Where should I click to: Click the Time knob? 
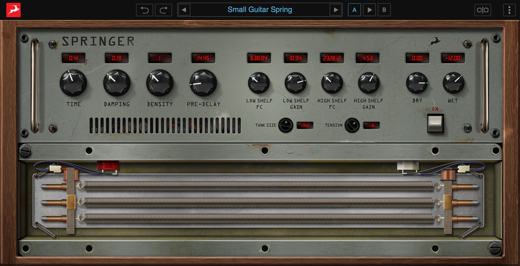pos(73,83)
